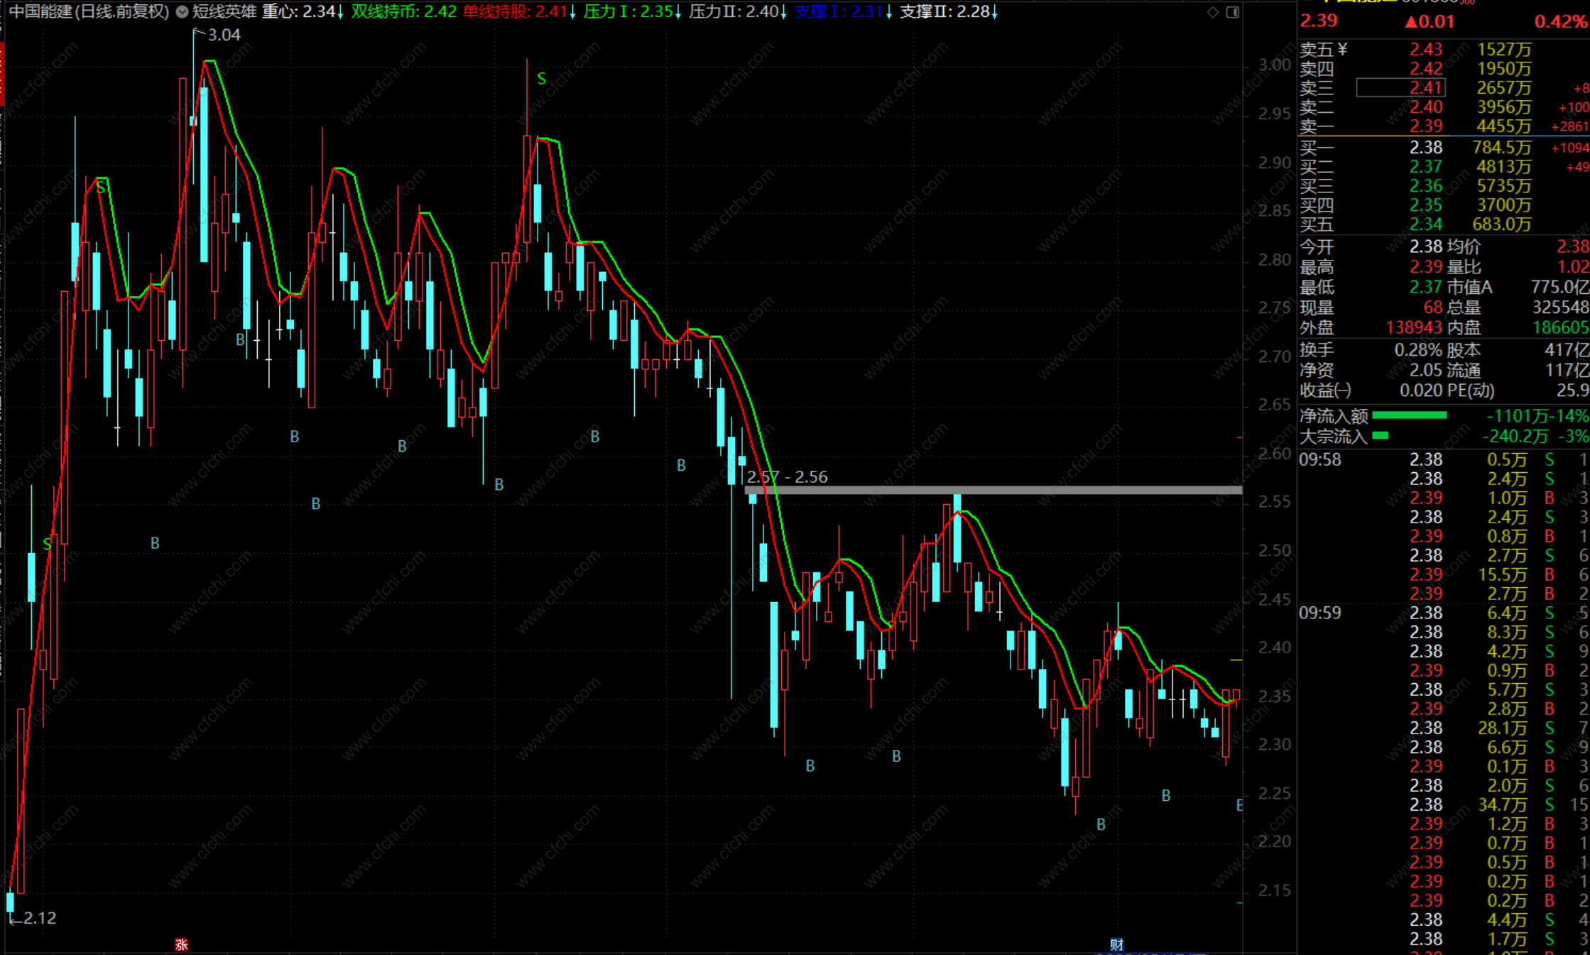Click the down arrow after 重心: 2.34

[341, 12]
